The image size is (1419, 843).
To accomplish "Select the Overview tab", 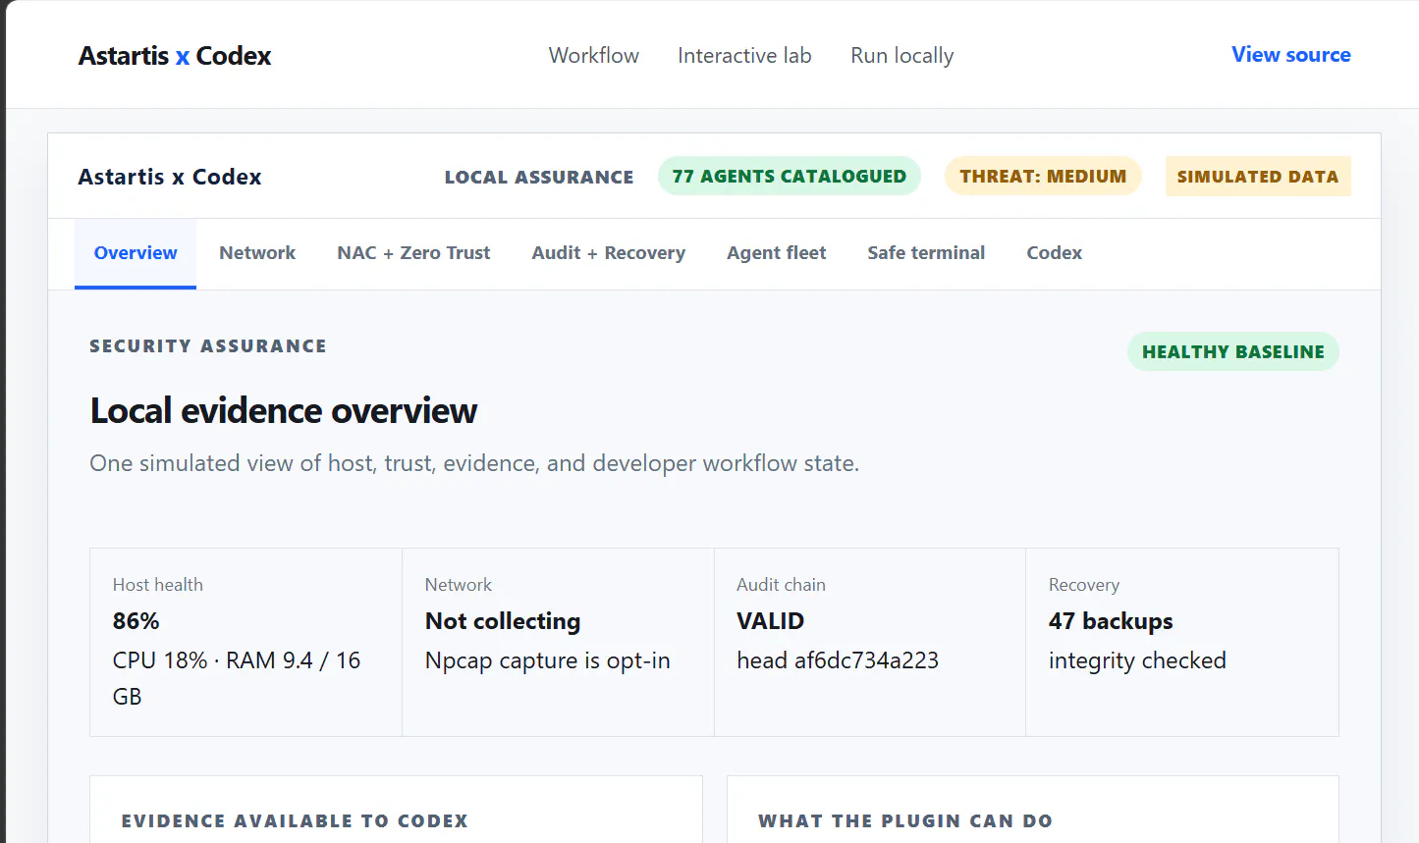I will coord(136,253).
